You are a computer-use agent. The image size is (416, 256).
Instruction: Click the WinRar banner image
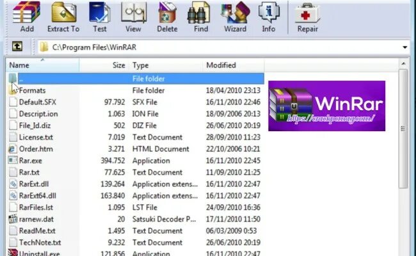coord(326,106)
